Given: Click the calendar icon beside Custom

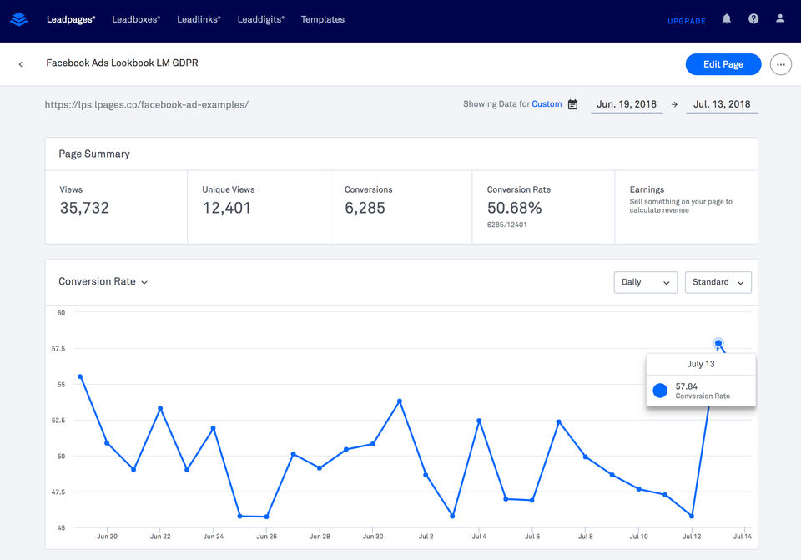Looking at the screenshot, I should click(x=572, y=104).
